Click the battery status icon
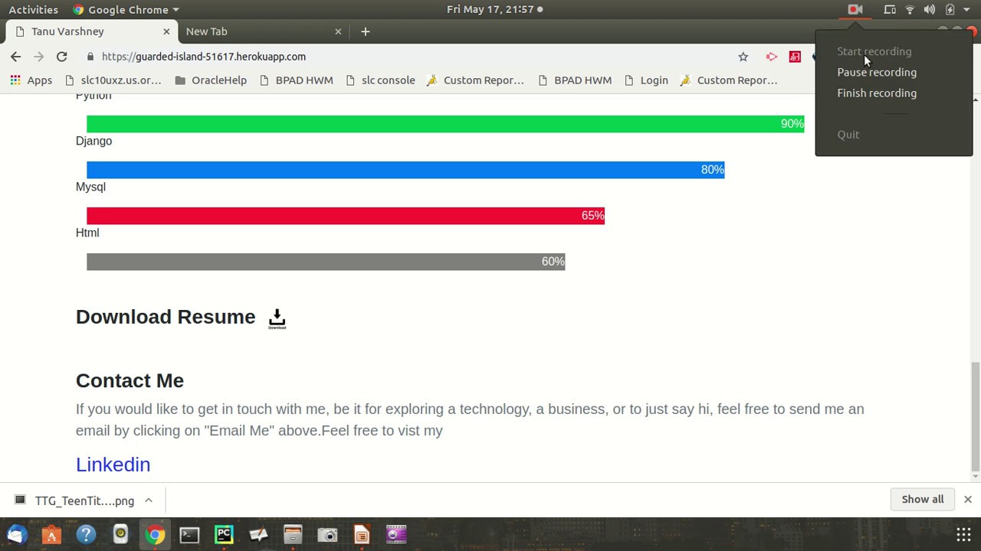 pyautogui.click(x=950, y=9)
